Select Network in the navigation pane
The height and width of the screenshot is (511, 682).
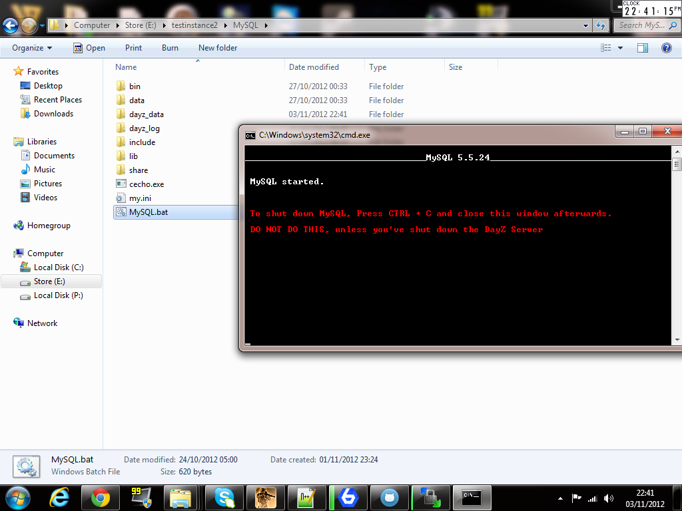[x=42, y=323]
